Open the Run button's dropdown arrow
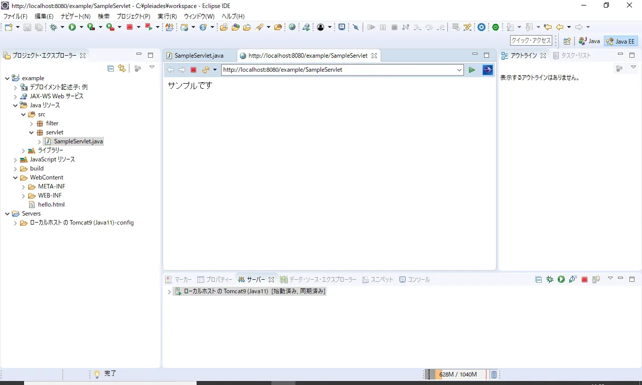The height and width of the screenshot is (385, 642). tap(81, 27)
